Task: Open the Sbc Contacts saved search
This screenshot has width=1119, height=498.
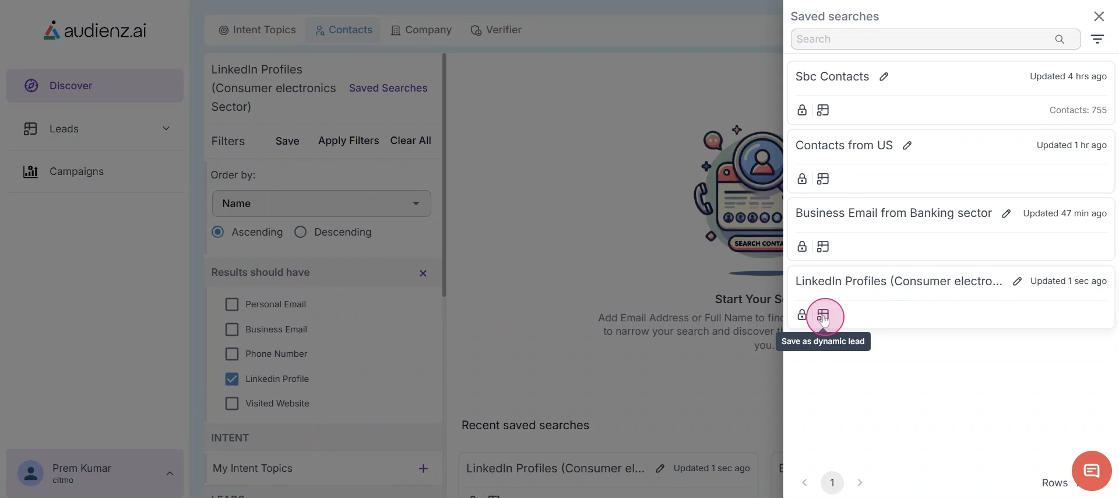Action: coord(832,76)
